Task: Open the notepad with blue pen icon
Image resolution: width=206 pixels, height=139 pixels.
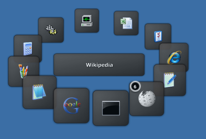Action: (170, 80)
